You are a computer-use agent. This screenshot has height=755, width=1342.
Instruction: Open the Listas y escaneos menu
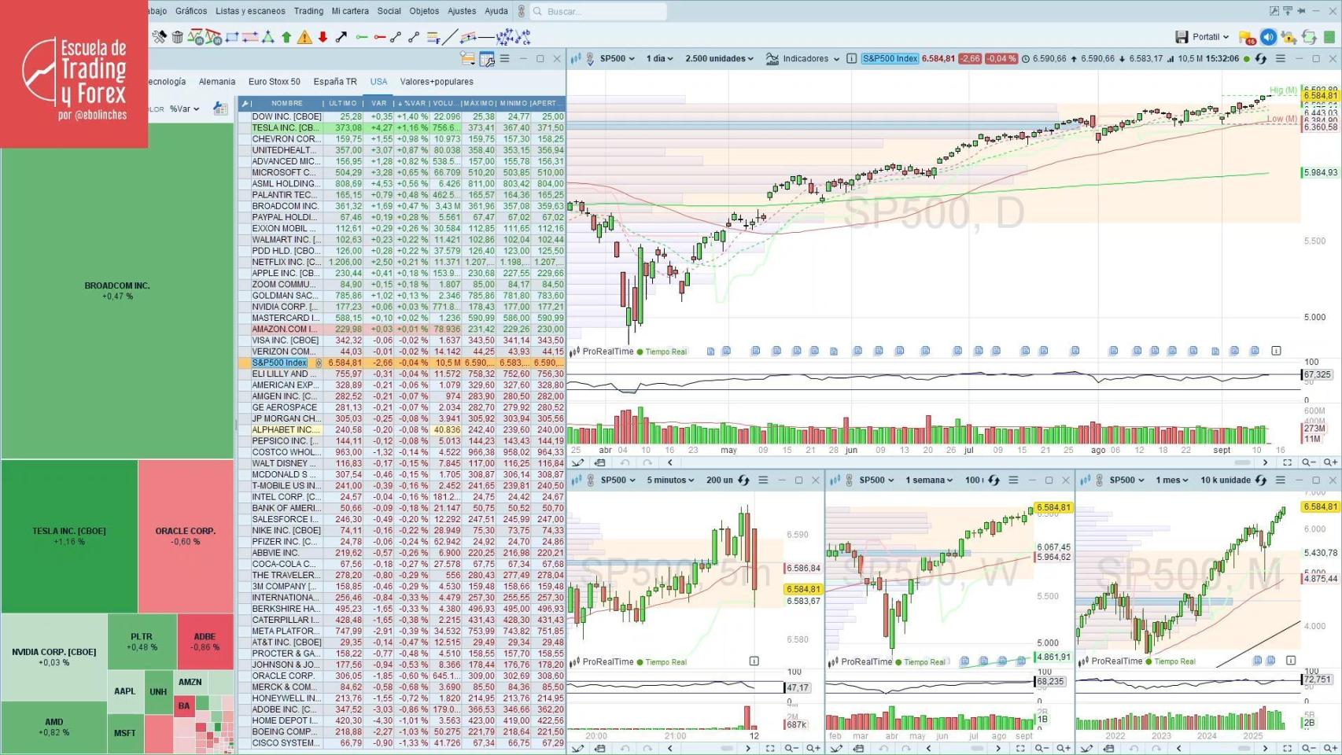(250, 11)
